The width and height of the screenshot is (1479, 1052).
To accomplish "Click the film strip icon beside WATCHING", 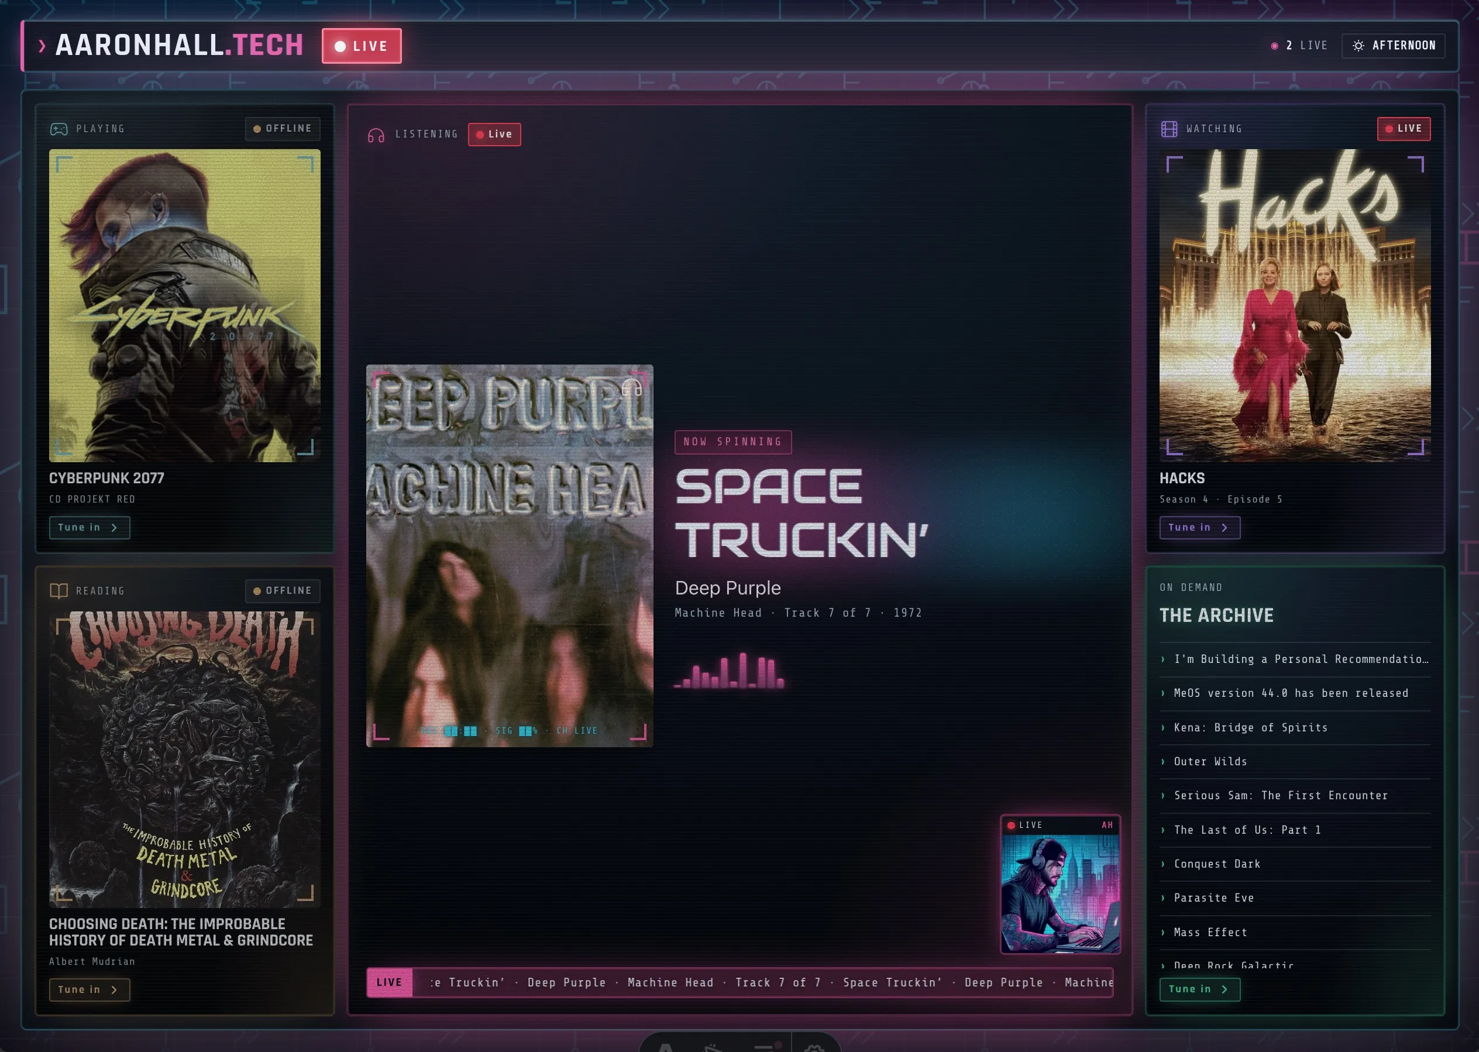I will (x=1169, y=129).
